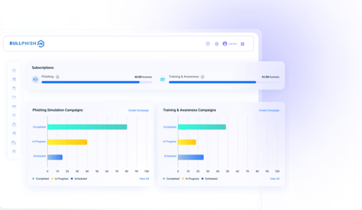The height and width of the screenshot is (210, 362).
Task: Toggle Completed legend in the Phishing Simulation chart
Action: 41,179
